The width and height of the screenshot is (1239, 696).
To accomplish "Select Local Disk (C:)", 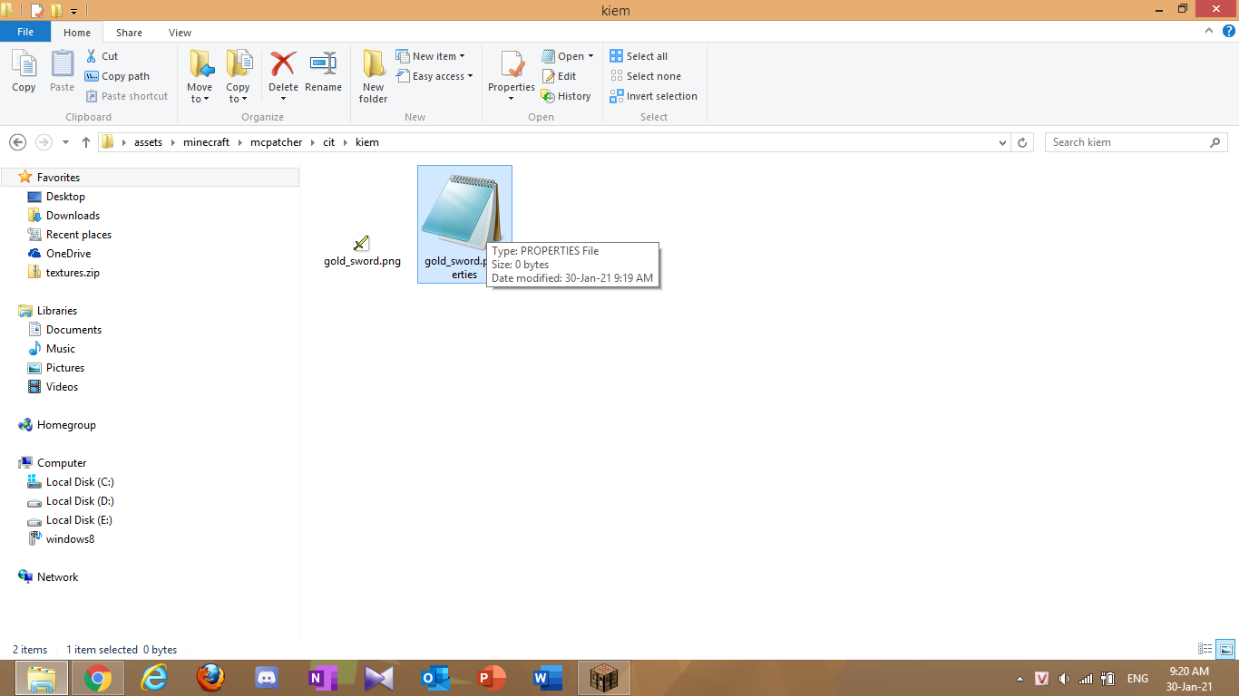I will click(80, 482).
